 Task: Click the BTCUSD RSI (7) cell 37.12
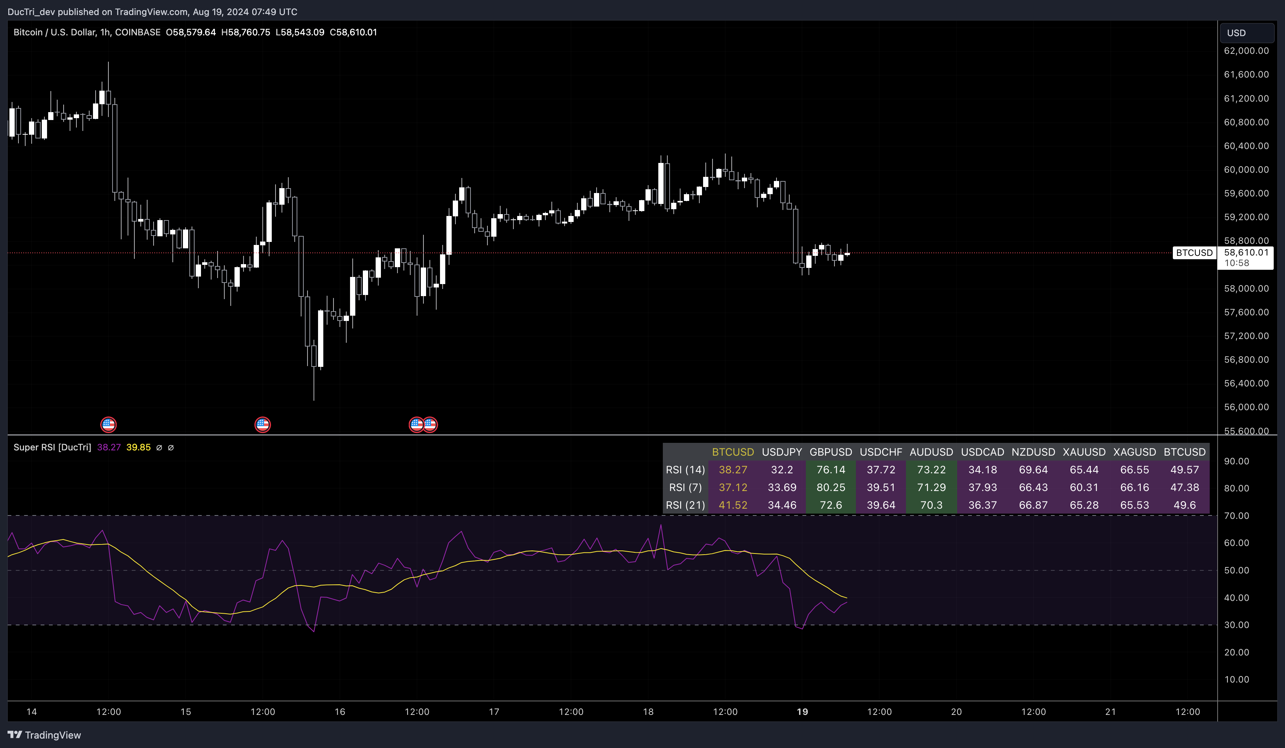733,488
